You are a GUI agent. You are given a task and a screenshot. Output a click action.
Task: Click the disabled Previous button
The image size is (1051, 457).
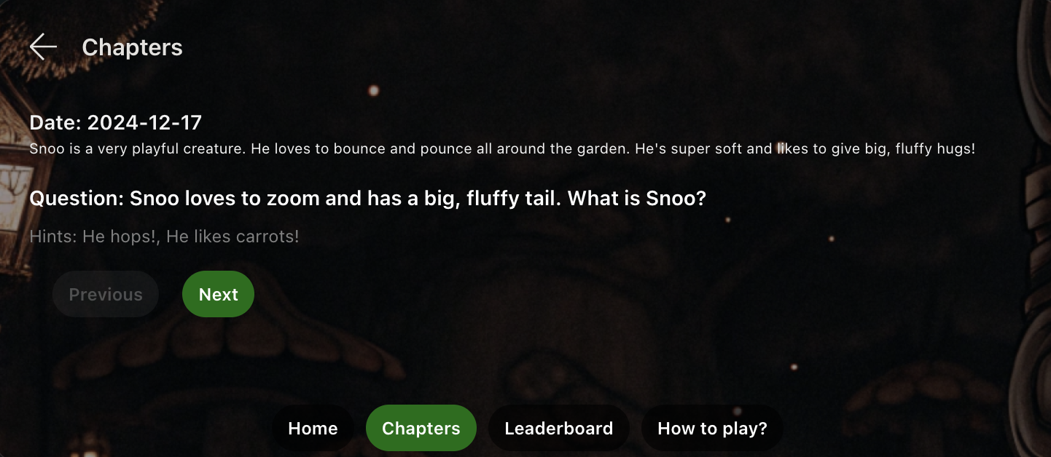(x=106, y=294)
